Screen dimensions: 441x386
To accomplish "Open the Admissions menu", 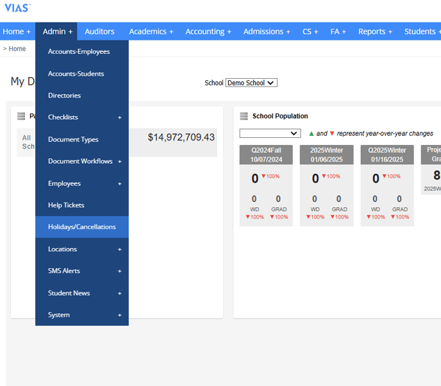I will [267, 31].
